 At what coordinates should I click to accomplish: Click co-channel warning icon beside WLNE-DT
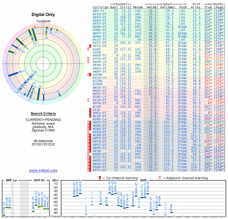pyautogui.click(x=90, y=116)
